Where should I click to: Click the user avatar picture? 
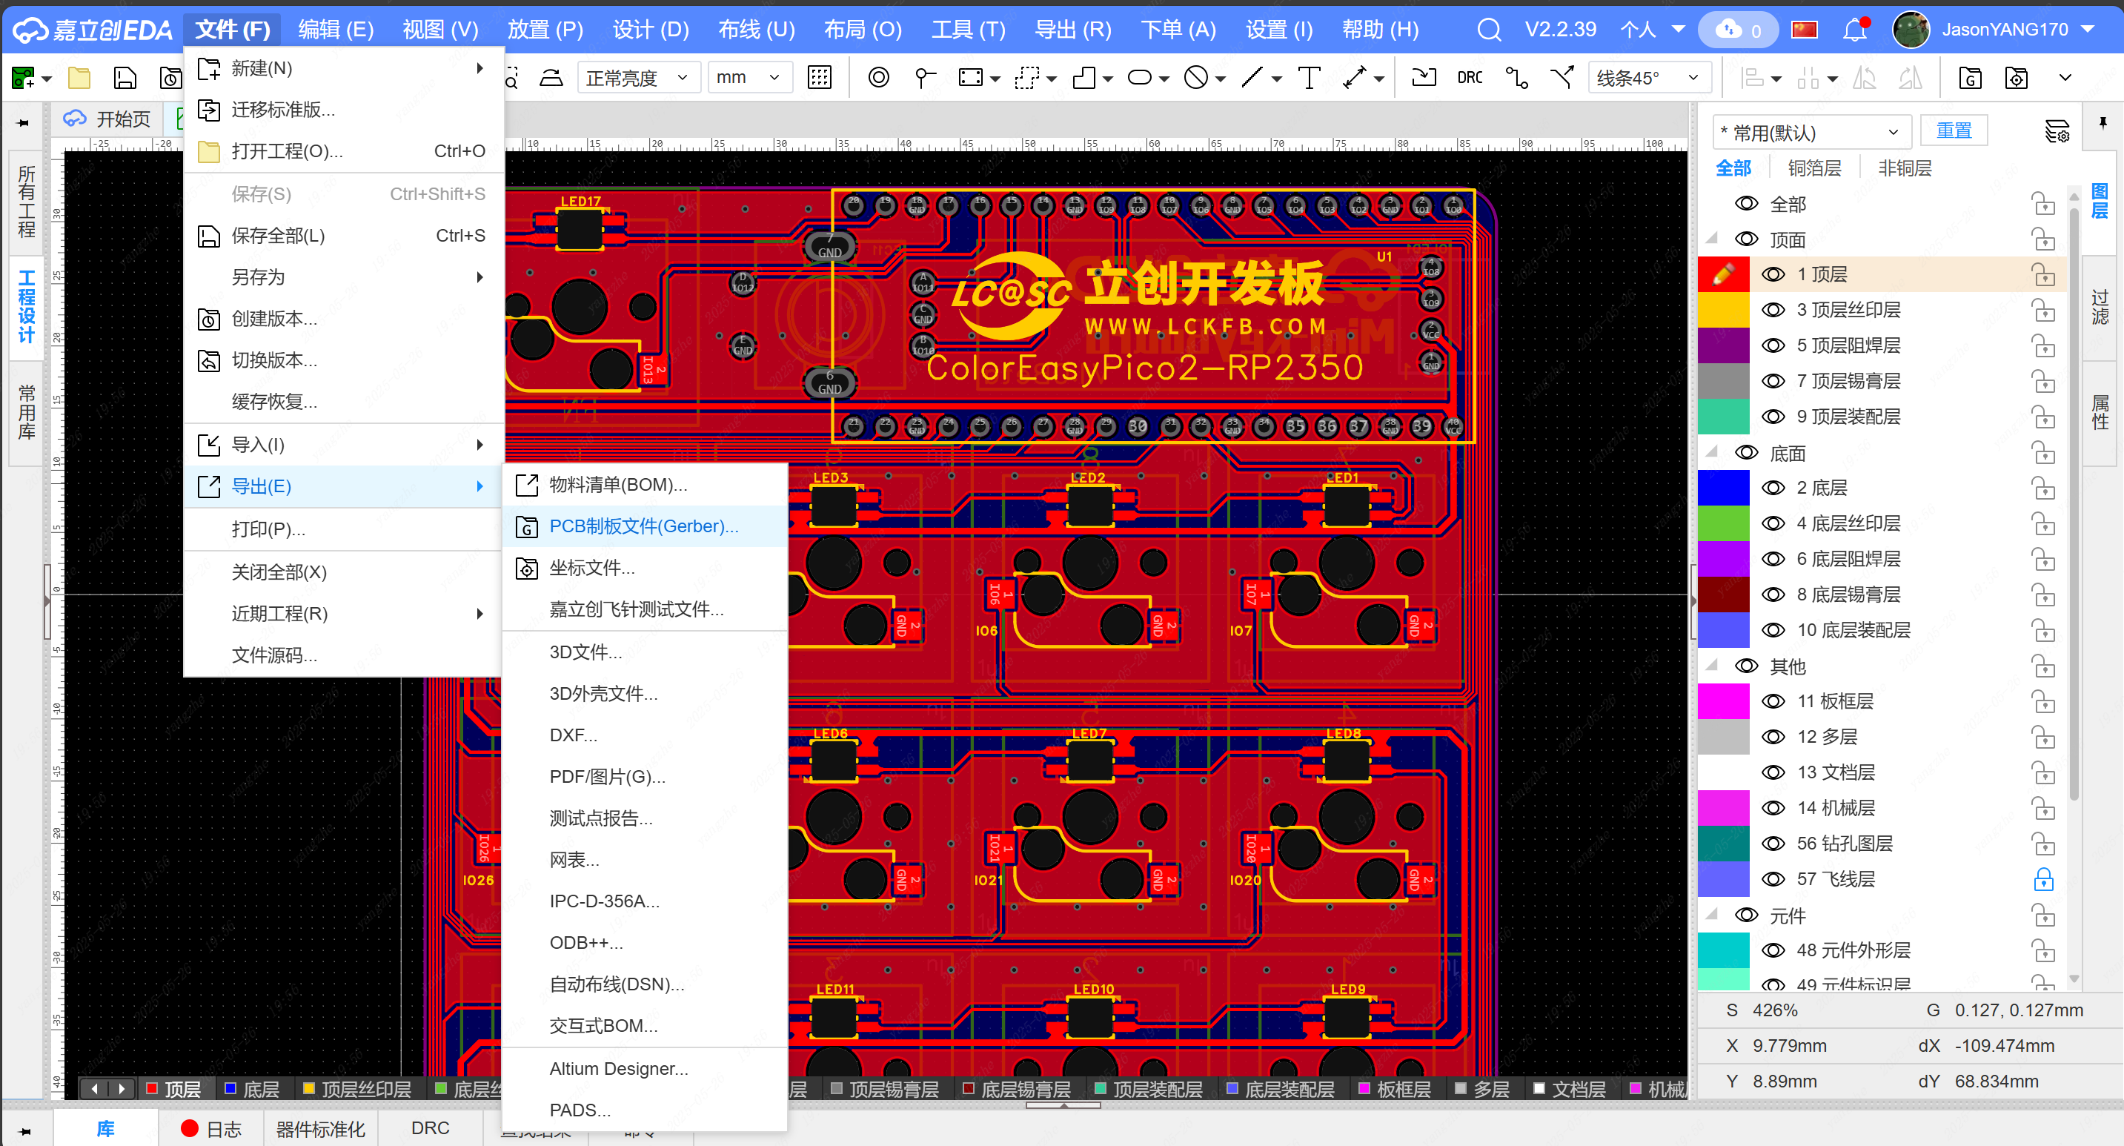(x=1910, y=30)
